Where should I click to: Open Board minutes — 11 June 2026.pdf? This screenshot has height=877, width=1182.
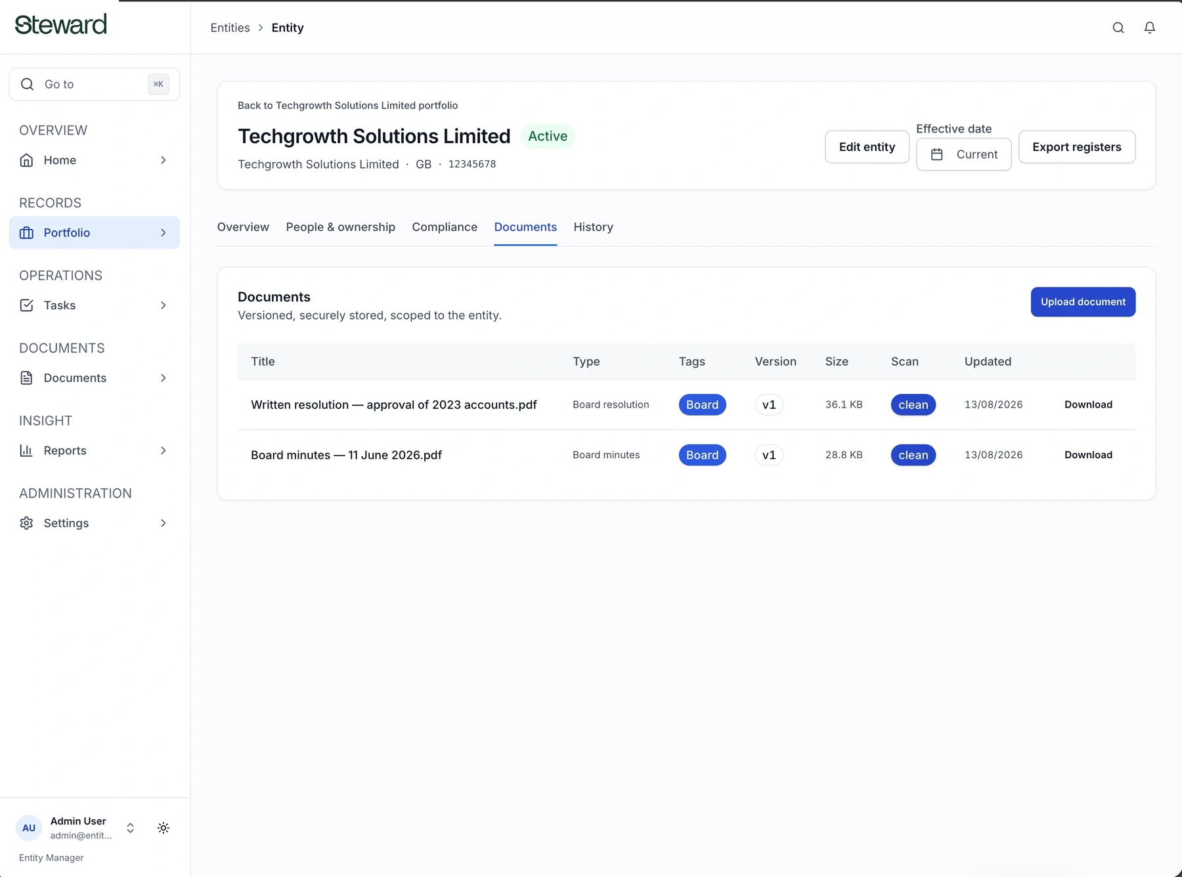tap(346, 455)
